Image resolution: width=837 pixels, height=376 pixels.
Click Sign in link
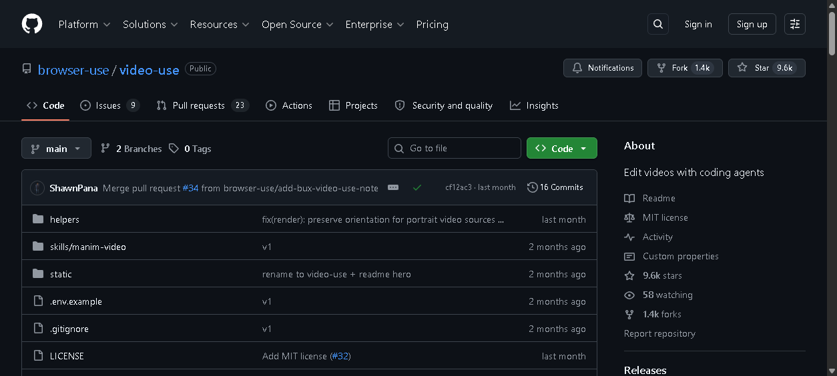click(698, 24)
